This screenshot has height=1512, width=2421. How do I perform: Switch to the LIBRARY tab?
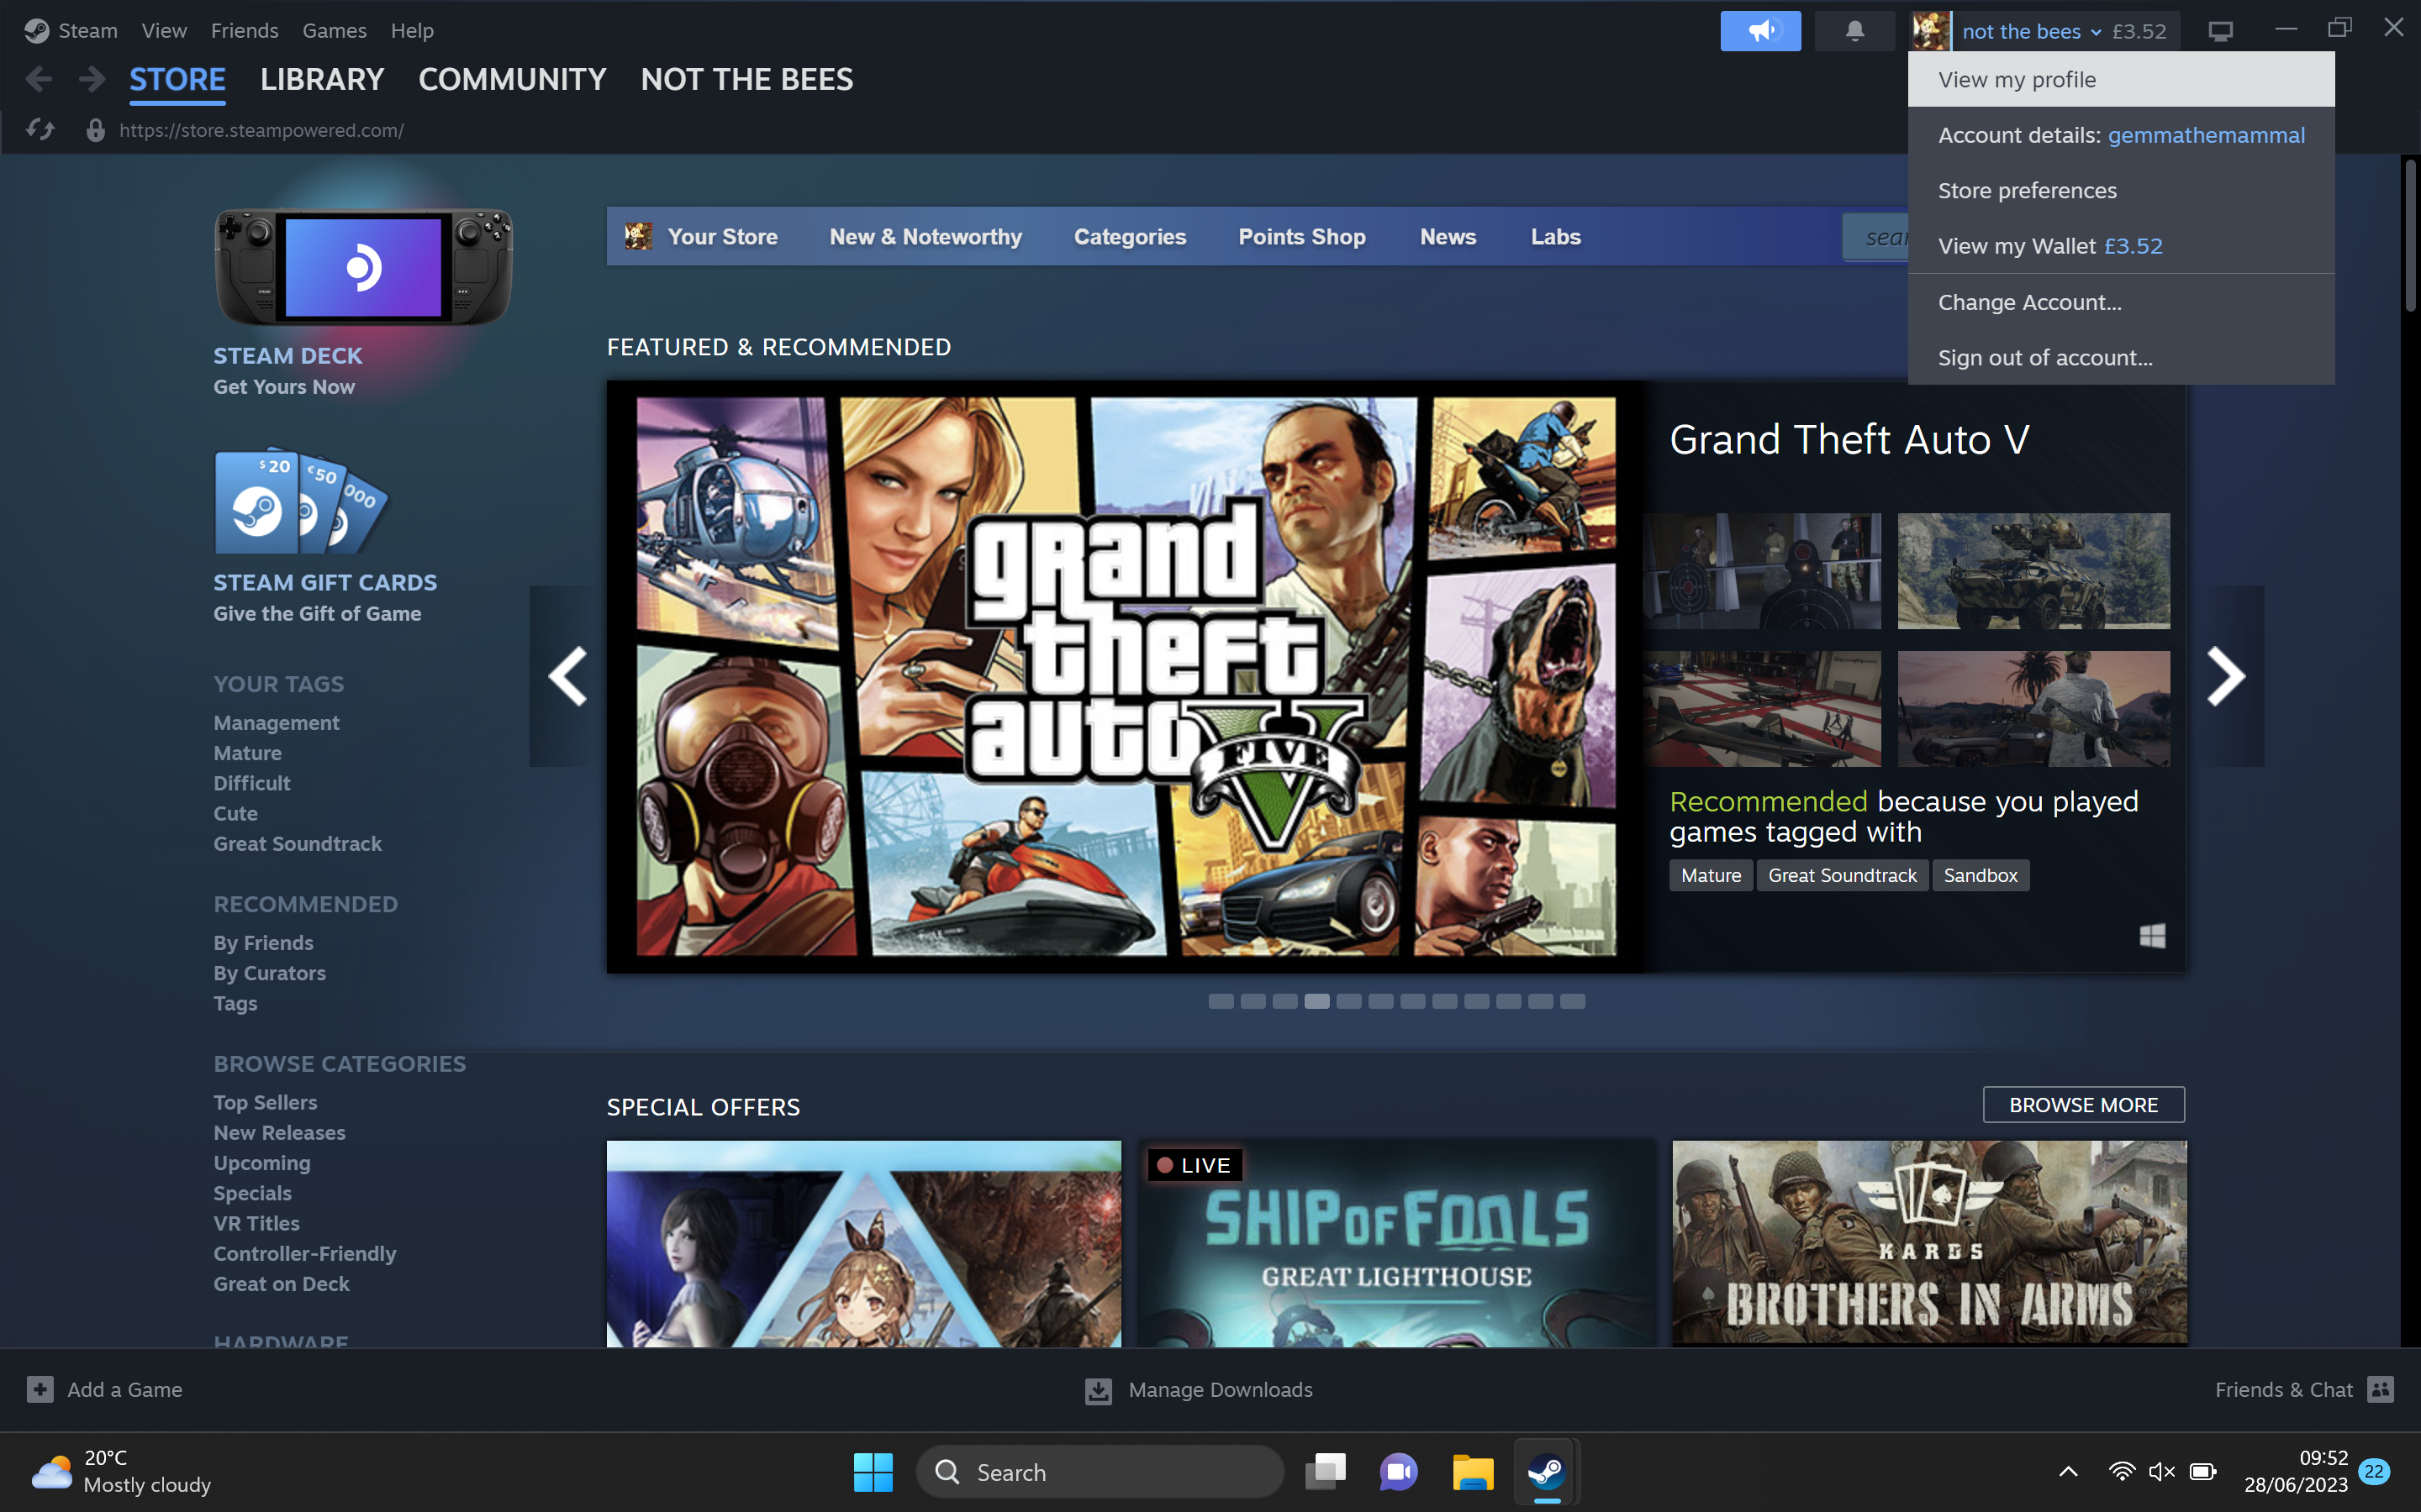pyautogui.click(x=322, y=79)
